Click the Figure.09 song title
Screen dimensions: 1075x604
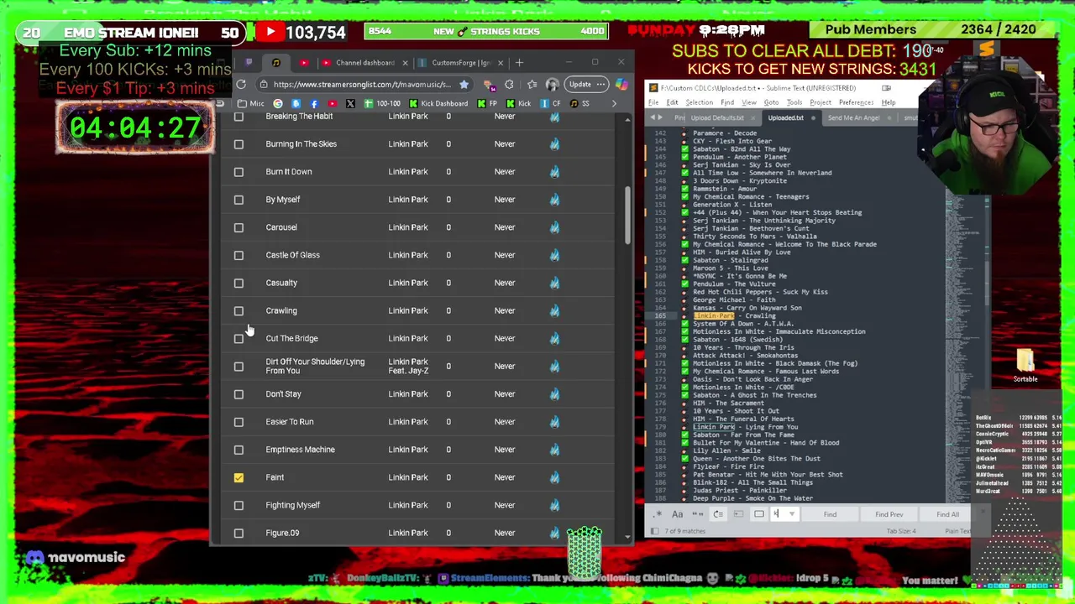pos(282,533)
